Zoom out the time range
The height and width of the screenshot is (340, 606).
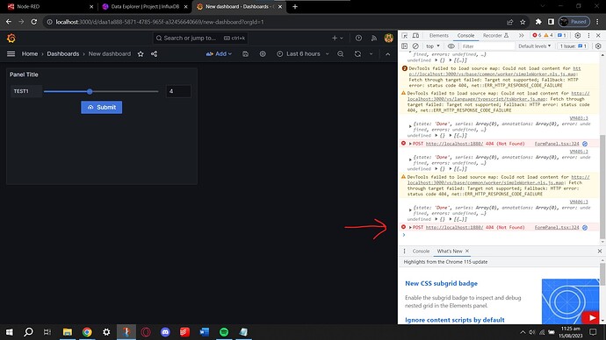tap(341, 54)
